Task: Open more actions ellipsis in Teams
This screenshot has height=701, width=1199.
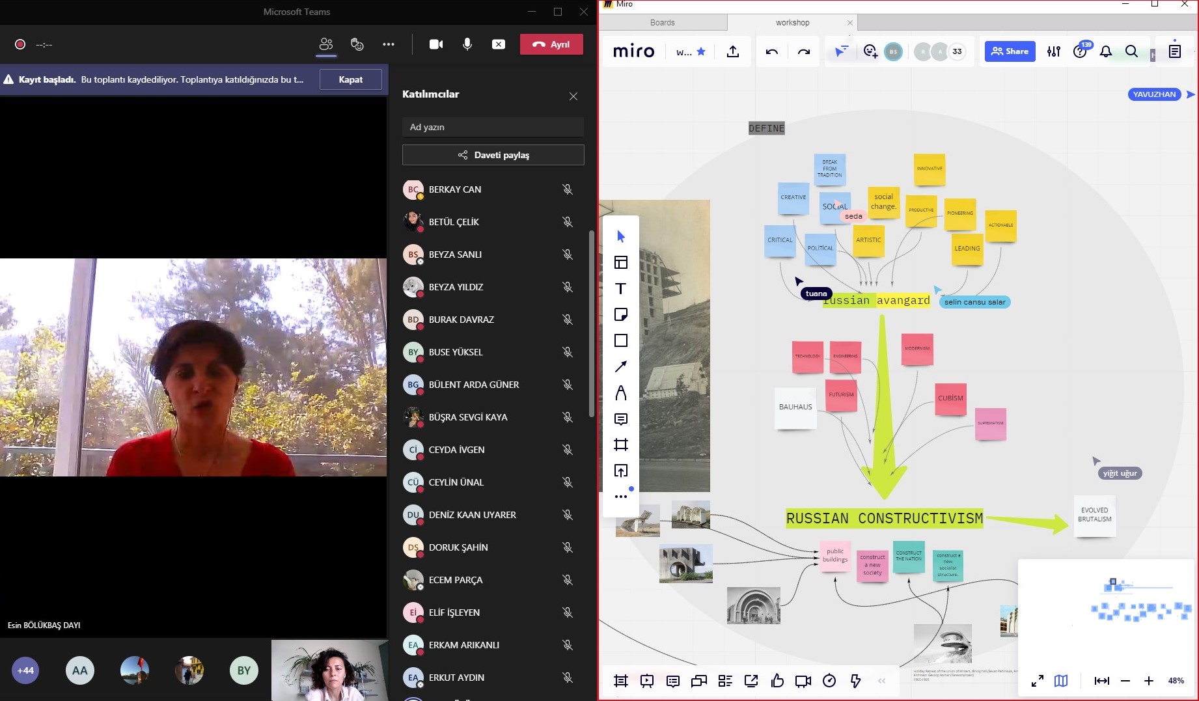Action: pos(389,44)
